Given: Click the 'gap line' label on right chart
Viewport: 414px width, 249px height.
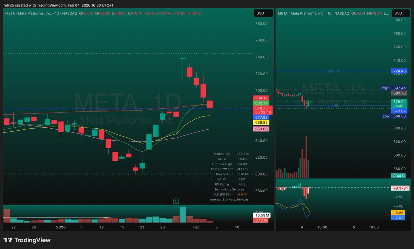Looking at the screenshot, I should (x=333, y=71).
